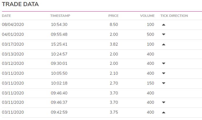Click the down tick arrow for 04/01/2020 trade
This screenshot has height=120, width=202.
click(x=164, y=34)
